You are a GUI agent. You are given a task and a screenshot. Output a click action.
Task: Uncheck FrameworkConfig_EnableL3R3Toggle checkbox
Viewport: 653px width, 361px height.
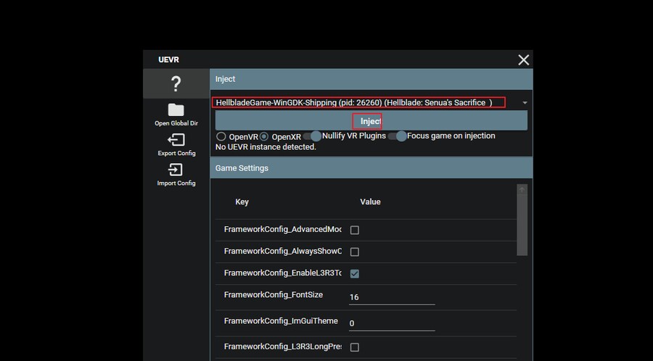(x=355, y=273)
